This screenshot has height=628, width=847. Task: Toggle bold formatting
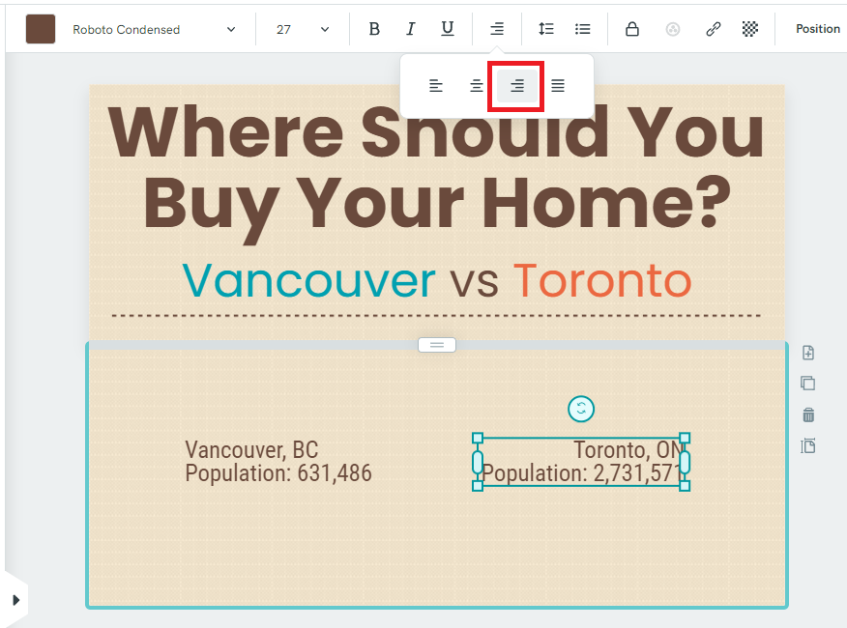(x=374, y=28)
